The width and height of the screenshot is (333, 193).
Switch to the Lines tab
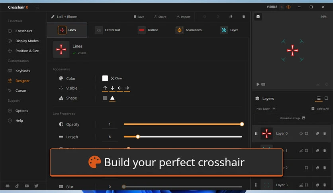tap(67, 30)
